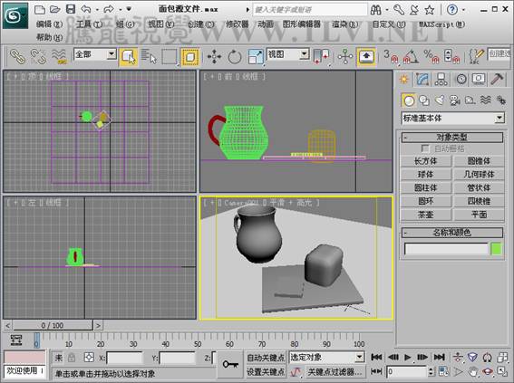The height and width of the screenshot is (383, 514).
Task: Open the 标准基本体 dropdown
Action: pyautogui.click(x=452, y=119)
